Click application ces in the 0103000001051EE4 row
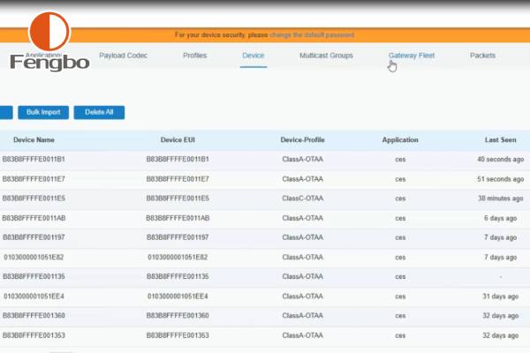 click(400, 297)
